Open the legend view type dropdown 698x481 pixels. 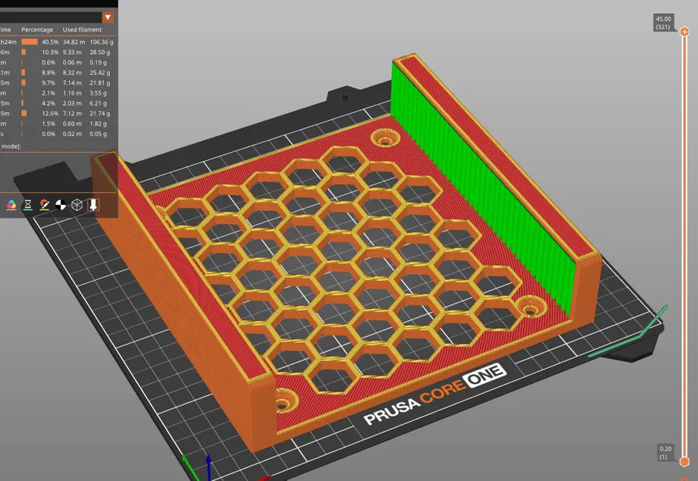pyautogui.click(x=108, y=18)
